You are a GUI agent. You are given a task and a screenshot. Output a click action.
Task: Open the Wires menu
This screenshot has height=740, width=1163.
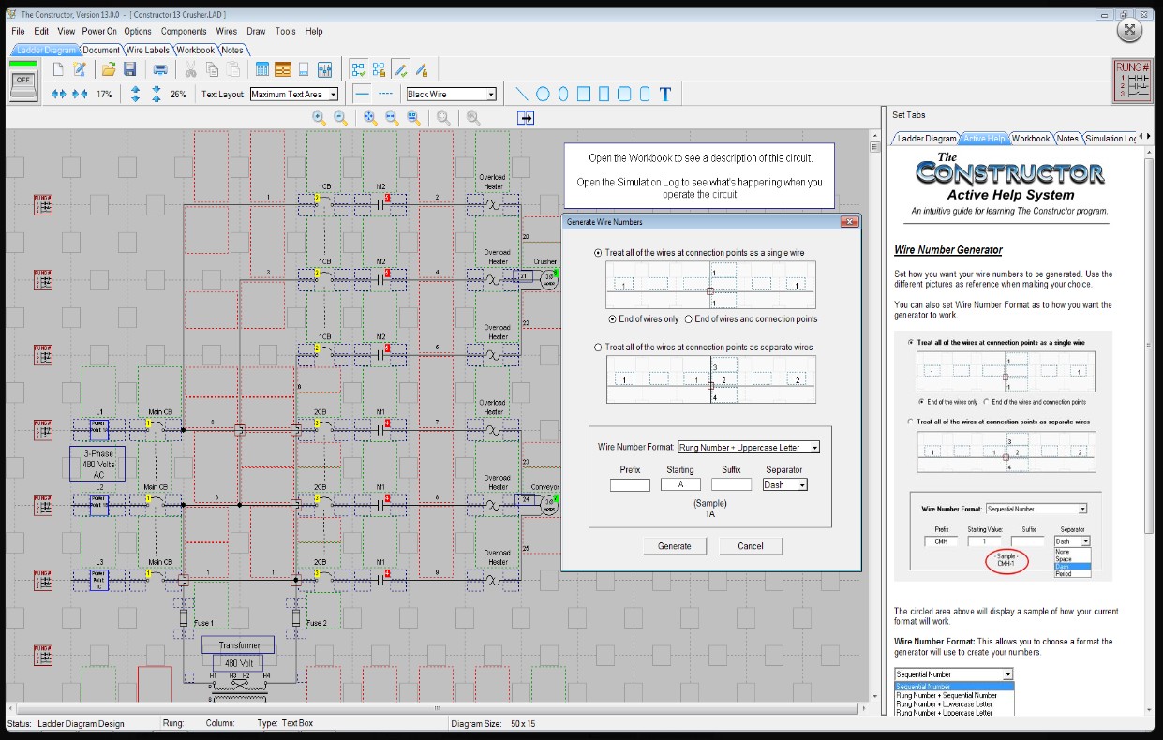227,31
